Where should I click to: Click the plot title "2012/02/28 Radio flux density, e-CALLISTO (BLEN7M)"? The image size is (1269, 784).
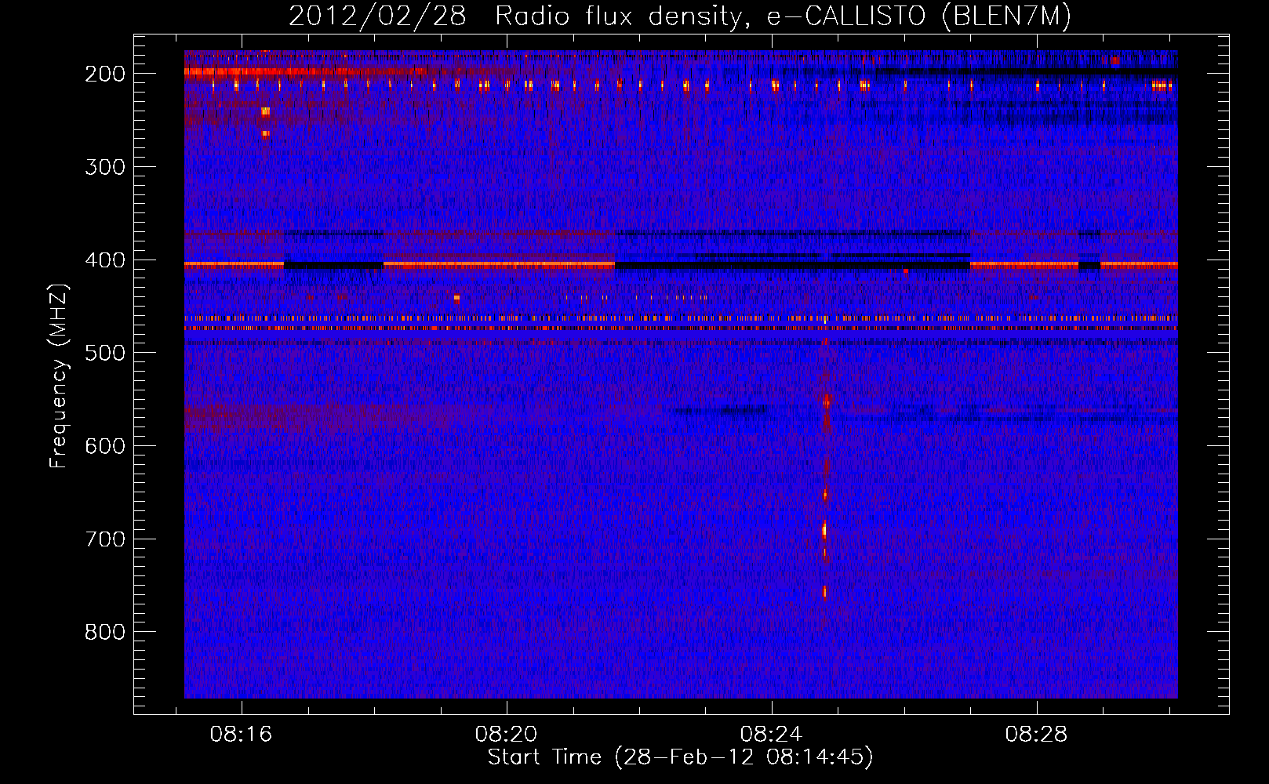click(679, 16)
